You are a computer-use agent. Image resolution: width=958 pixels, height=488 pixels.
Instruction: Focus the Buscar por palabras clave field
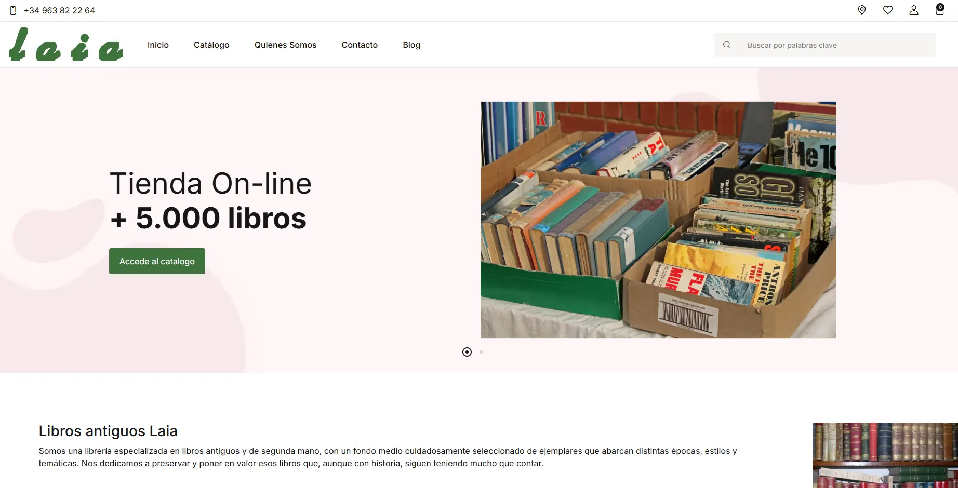pos(836,45)
